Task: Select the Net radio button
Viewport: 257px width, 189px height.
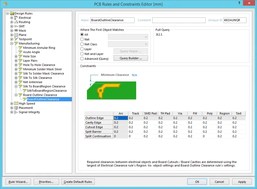Action: [x=82, y=39]
